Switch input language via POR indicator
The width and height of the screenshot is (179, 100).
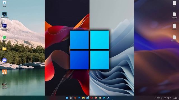[x=165, y=98]
